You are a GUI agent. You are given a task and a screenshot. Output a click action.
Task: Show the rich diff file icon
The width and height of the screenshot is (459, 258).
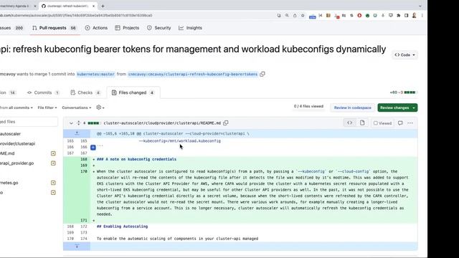[x=362, y=123]
